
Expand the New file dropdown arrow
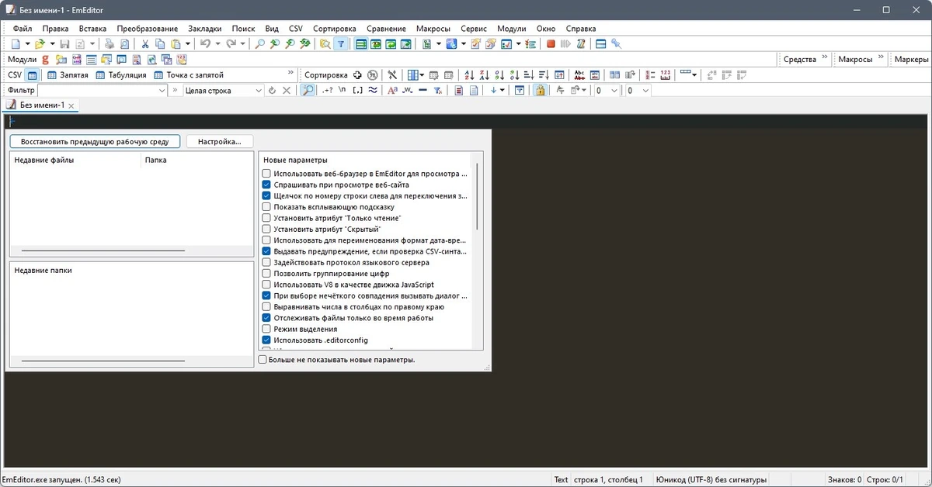[27, 44]
